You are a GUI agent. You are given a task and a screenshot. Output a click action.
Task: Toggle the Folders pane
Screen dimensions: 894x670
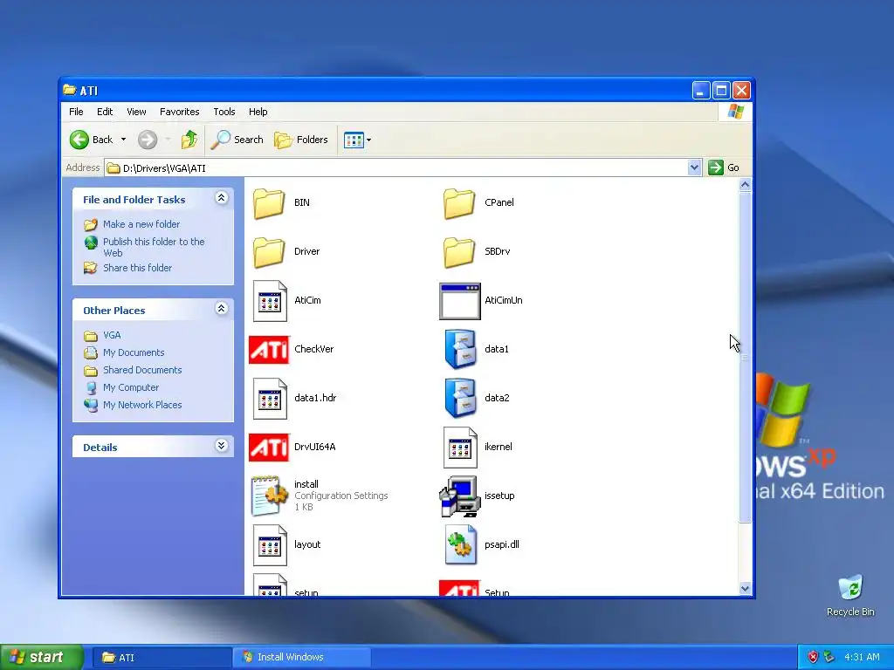click(x=301, y=140)
